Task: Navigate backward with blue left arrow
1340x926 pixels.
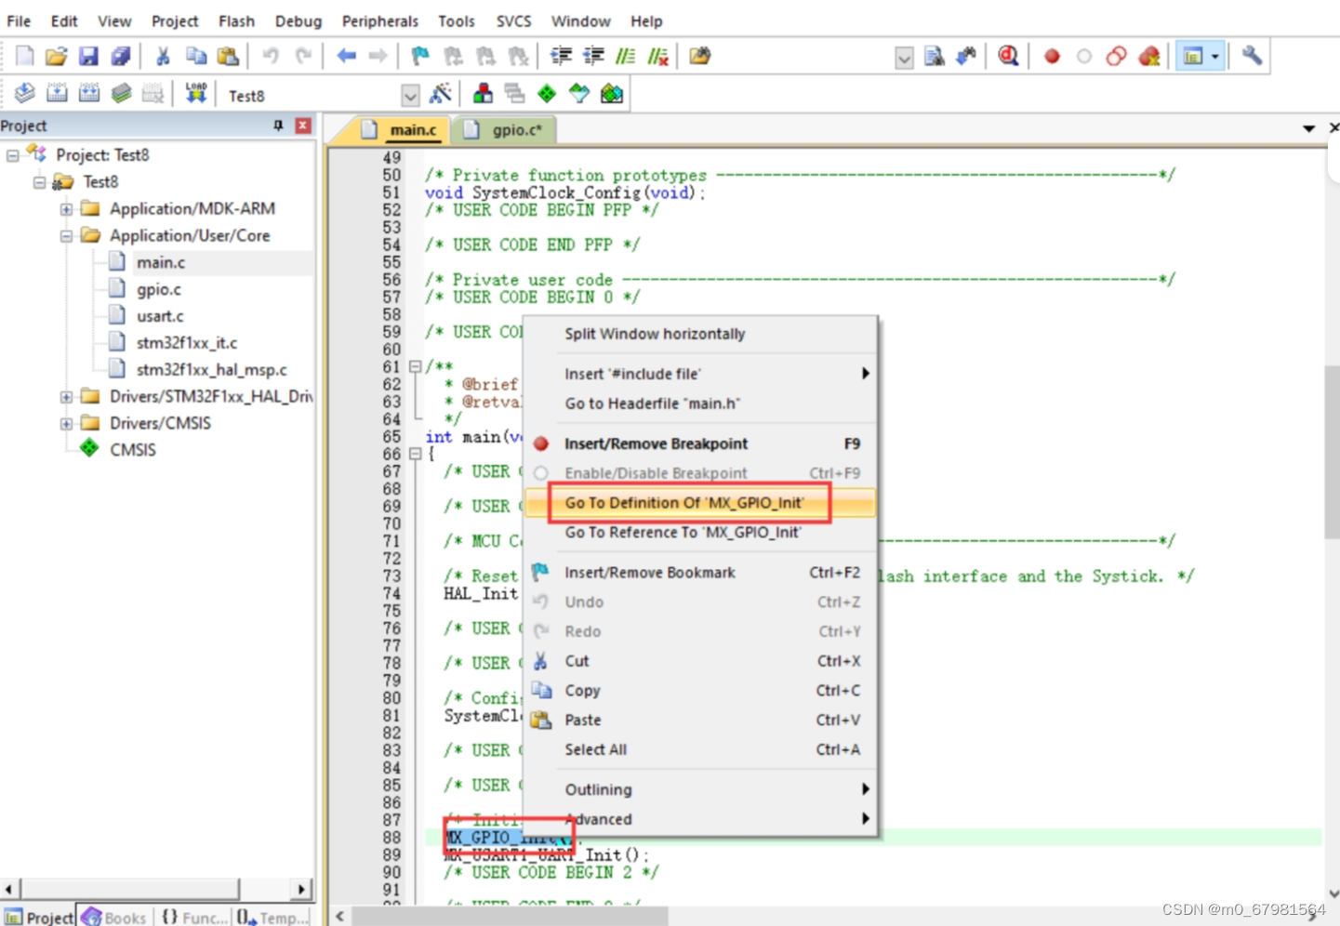Action: [346, 56]
